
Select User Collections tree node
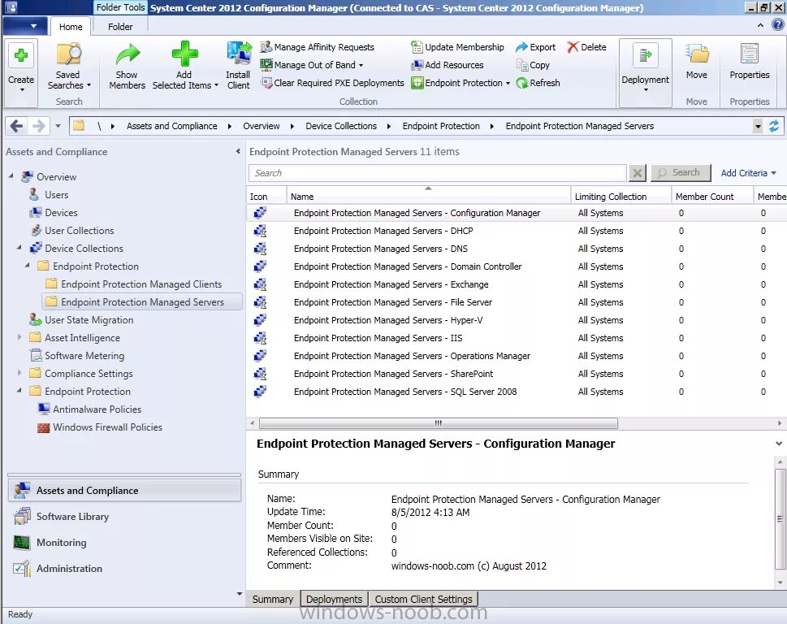point(80,231)
